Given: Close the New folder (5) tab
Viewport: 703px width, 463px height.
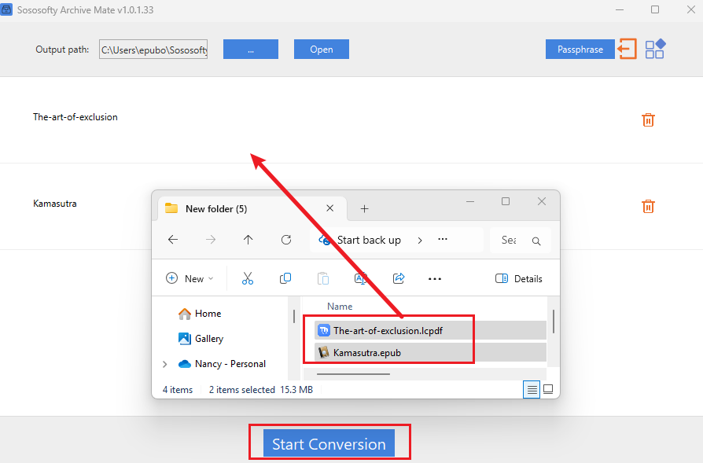Looking at the screenshot, I should (x=329, y=208).
